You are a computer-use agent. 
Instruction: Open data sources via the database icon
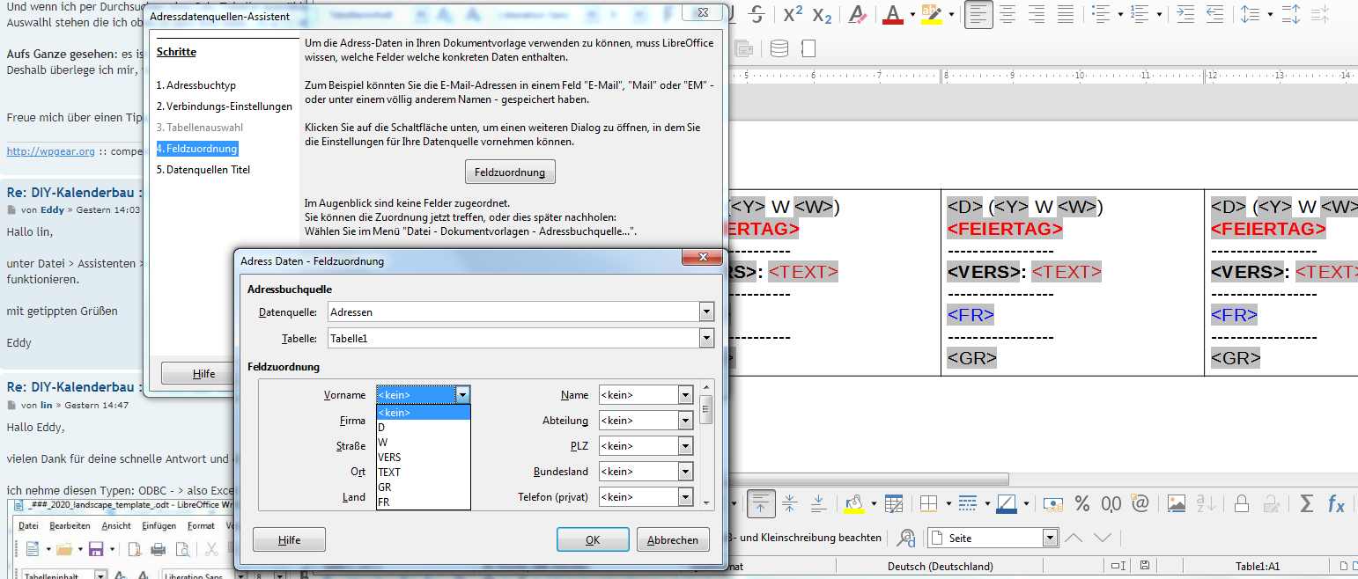point(779,48)
